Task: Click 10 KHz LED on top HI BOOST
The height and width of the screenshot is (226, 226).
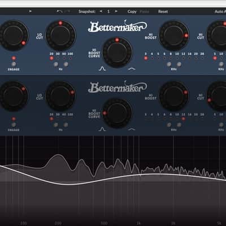Action: tap(177, 58)
